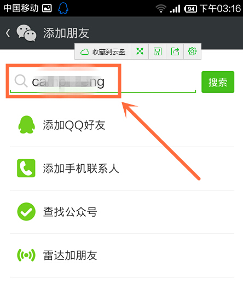This screenshot has width=243, height=301.
Task: Click the green 搜索 button
Action: click(218, 82)
